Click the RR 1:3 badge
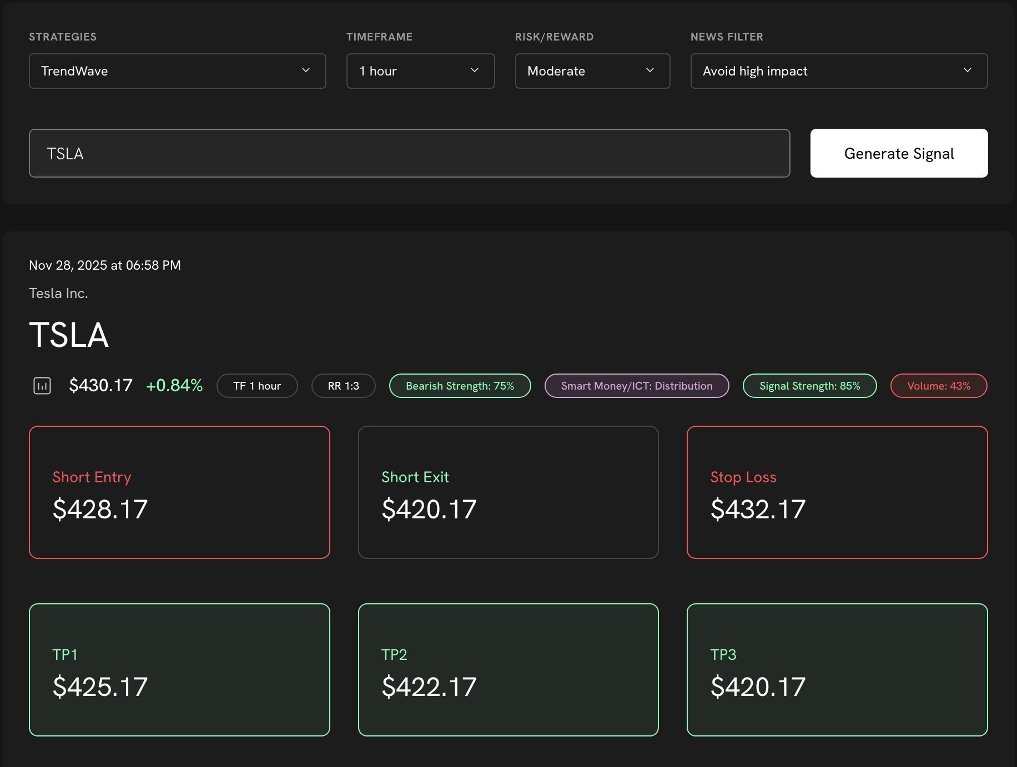Screen dimensions: 1017x767 tap(343, 386)
